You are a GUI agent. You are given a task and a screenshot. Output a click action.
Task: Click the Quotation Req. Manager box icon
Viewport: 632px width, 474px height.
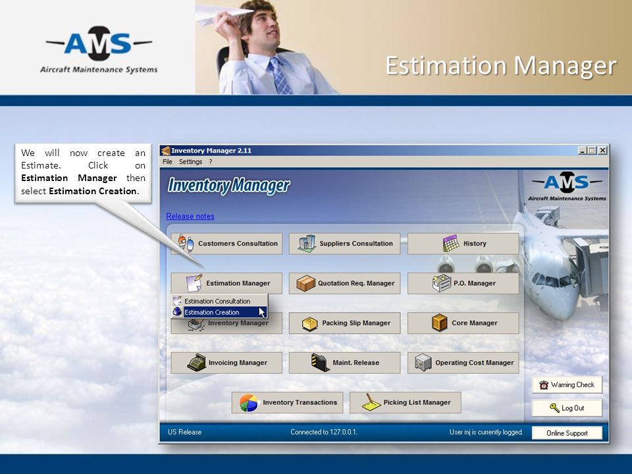[306, 283]
